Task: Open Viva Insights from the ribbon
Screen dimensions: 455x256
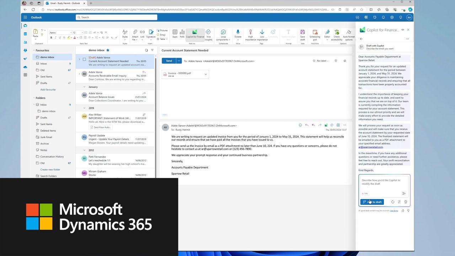Action: pos(208,34)
